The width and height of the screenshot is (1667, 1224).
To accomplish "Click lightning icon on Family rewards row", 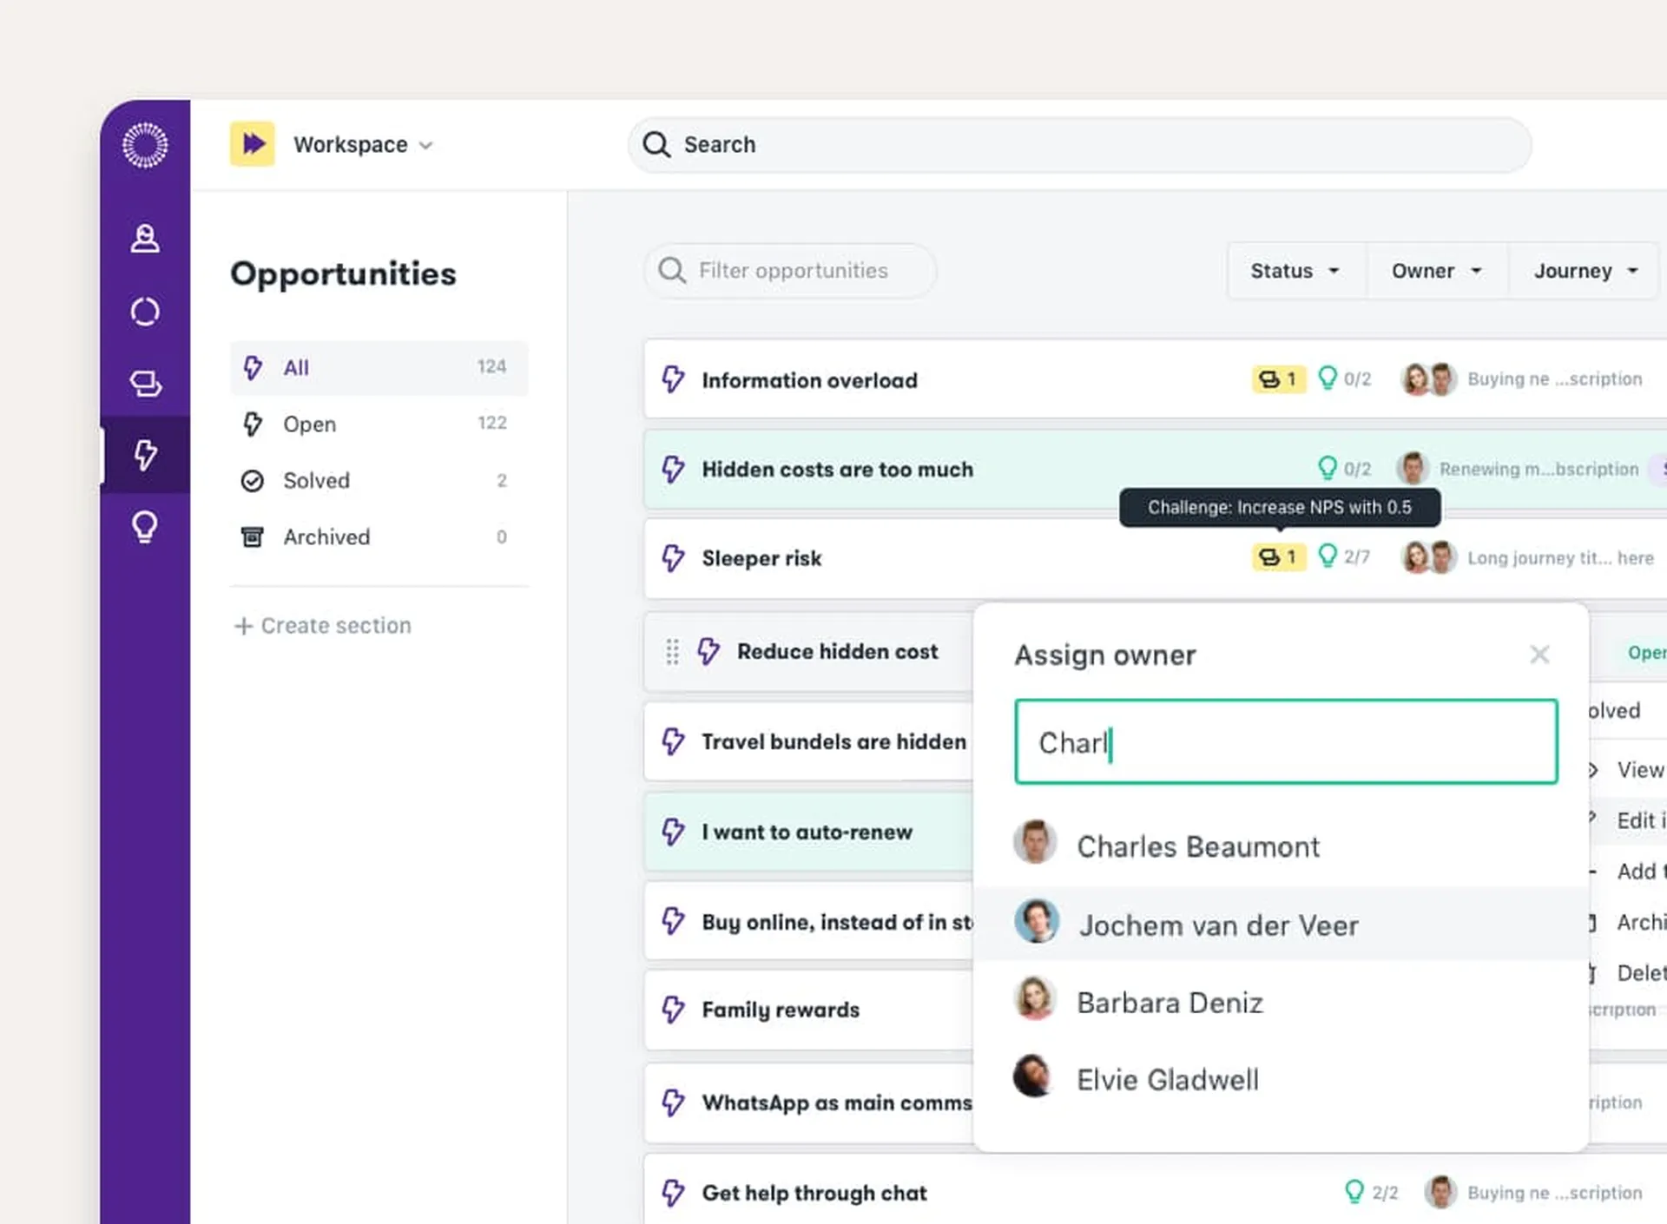I will [673, 1010].
